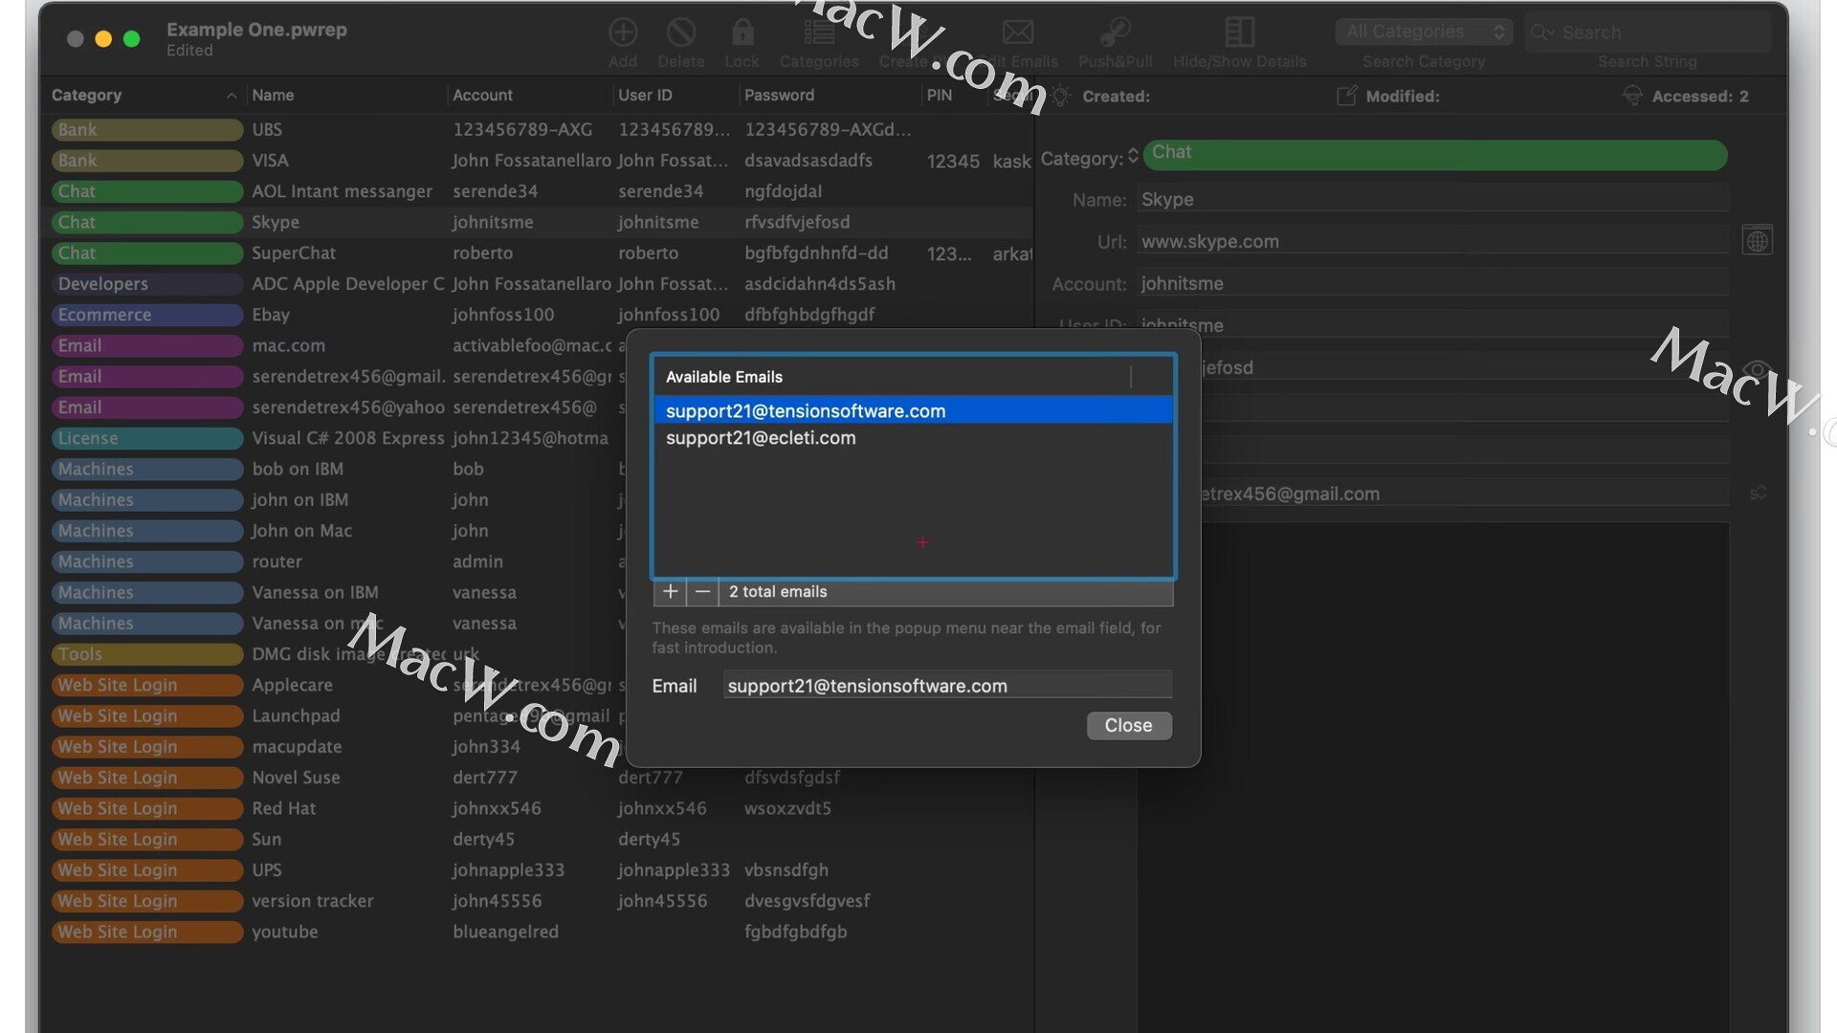The height and width of the screenshot is (1033, 1837).
Task: Click the Developers category label
Action: (146, 284)
